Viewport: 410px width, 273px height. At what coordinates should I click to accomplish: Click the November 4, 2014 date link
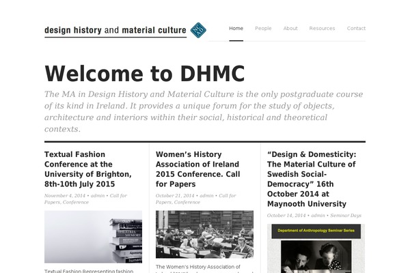pyautogui.click(x=65, y=195)
